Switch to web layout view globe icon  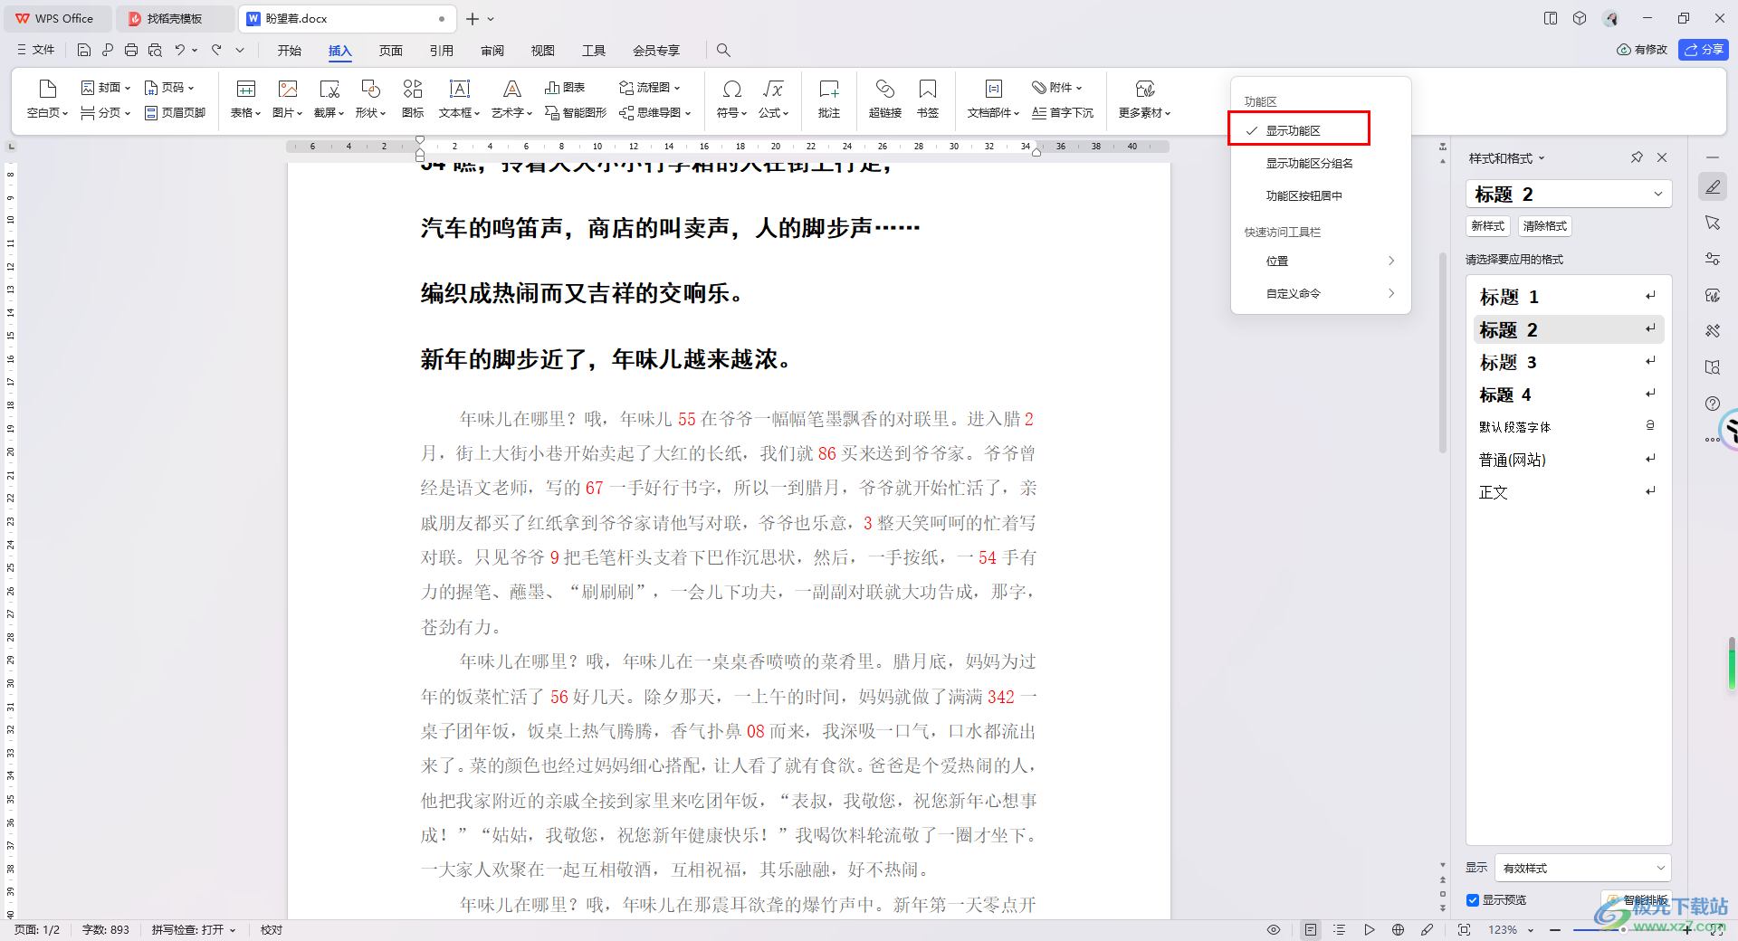click(x=1398, y=929)
